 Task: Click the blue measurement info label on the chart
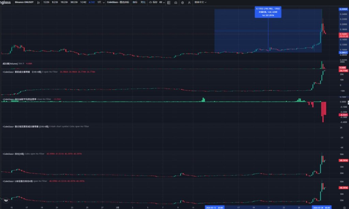coord(268,12)
